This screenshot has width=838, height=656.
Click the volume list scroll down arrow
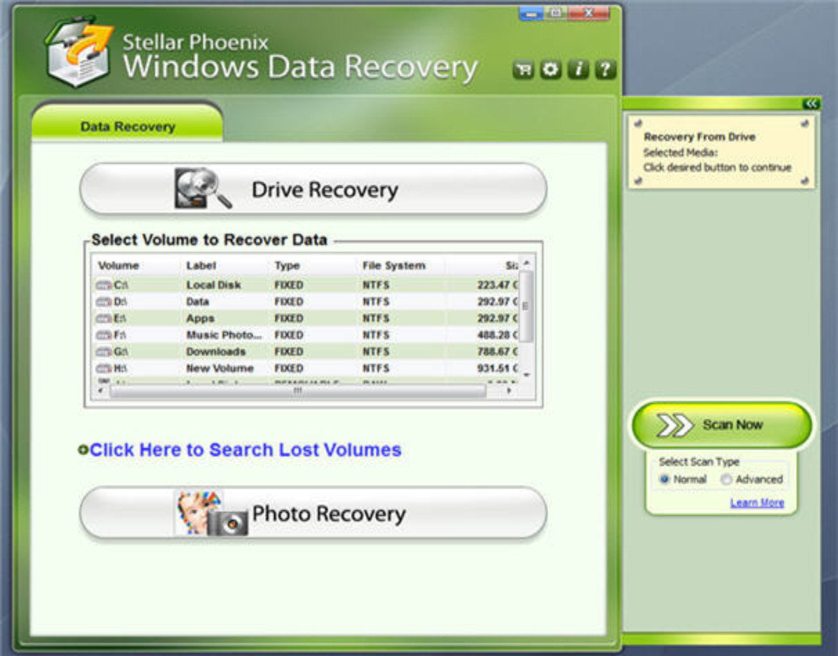527,376
